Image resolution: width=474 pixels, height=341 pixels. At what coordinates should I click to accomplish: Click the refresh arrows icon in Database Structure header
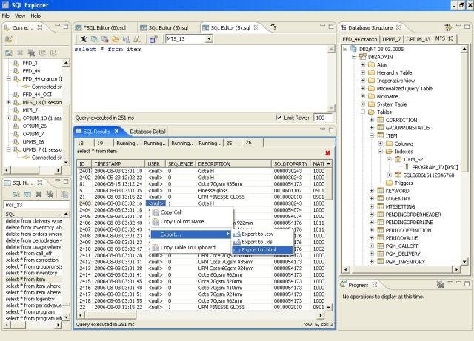447,27
